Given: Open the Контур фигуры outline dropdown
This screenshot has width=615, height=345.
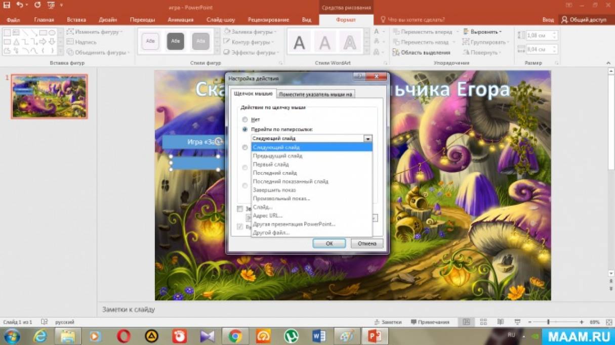Looking at the screenshot, I should click(250, 42).
